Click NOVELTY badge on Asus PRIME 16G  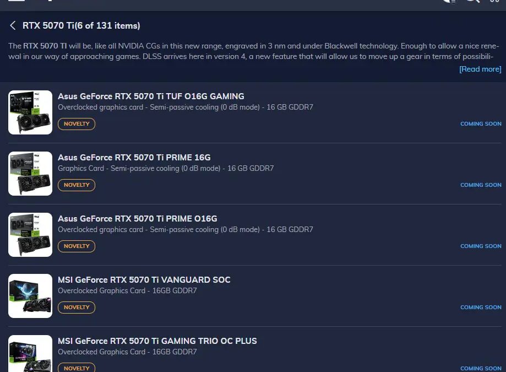pos(77,185)
